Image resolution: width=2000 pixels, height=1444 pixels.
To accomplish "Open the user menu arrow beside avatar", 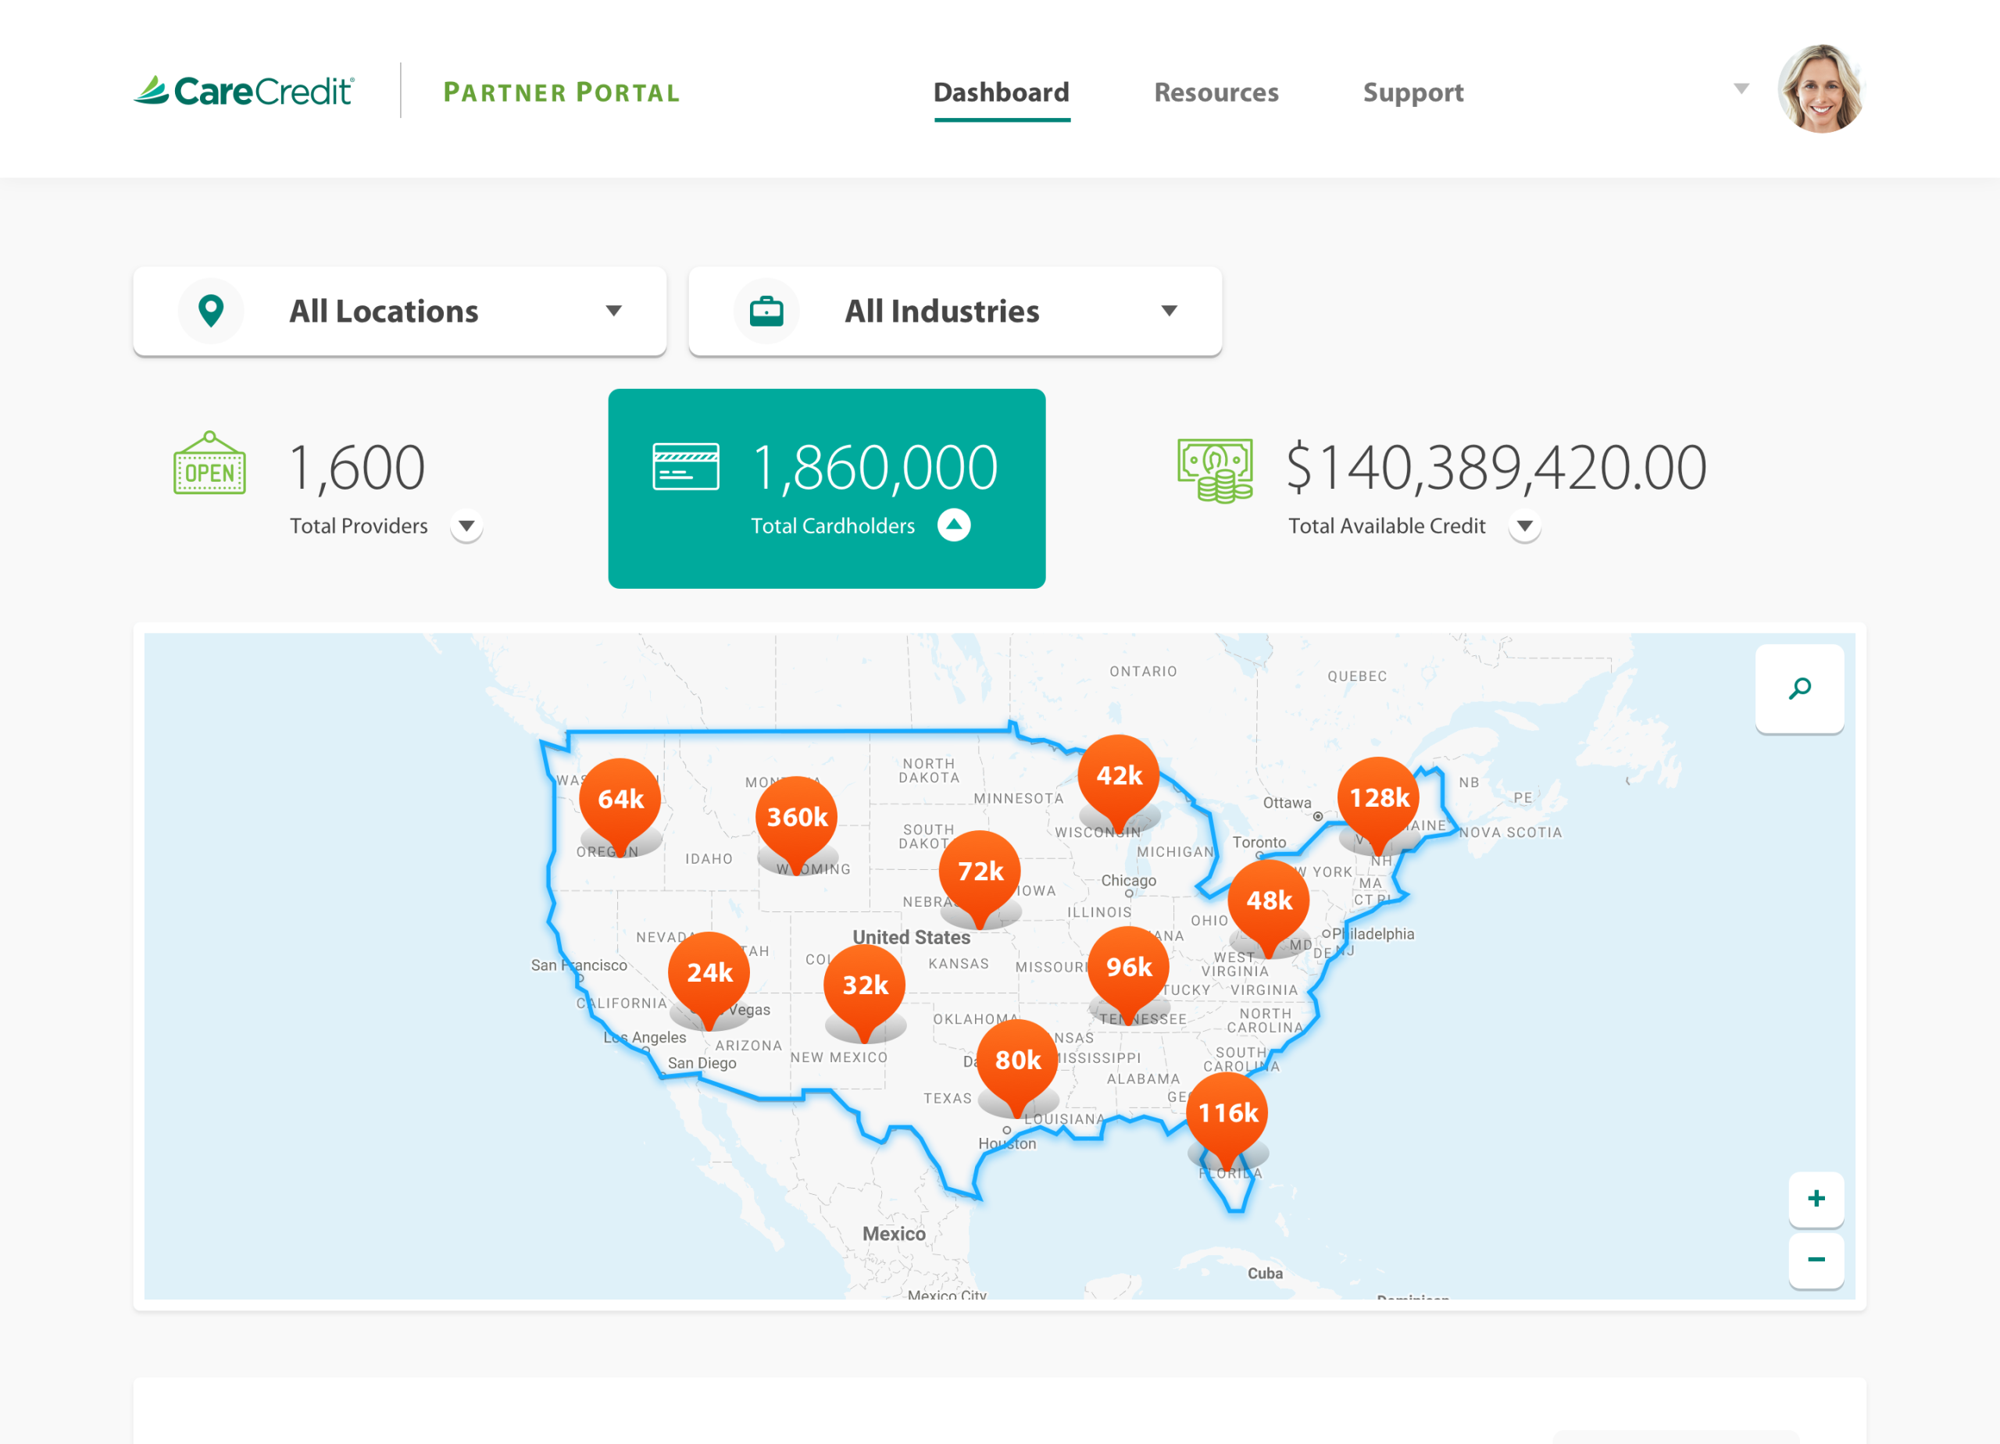I will tap(1741, 88).
